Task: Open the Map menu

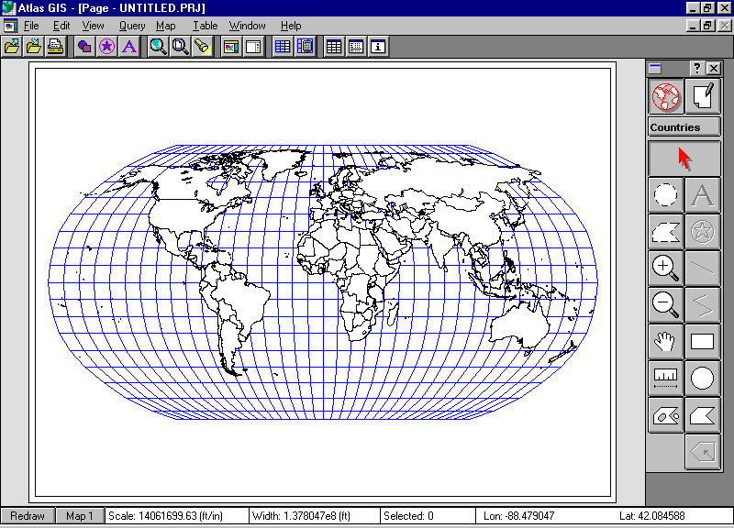Action: coord(165,26)
